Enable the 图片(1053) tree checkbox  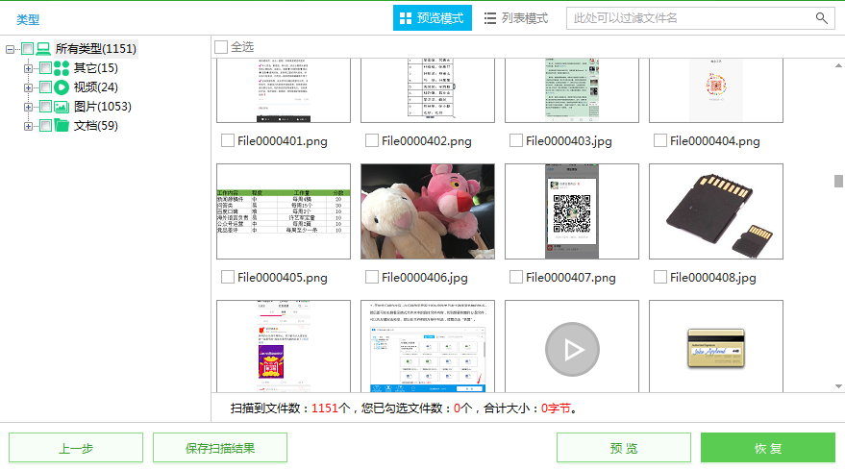coord(45,107)
